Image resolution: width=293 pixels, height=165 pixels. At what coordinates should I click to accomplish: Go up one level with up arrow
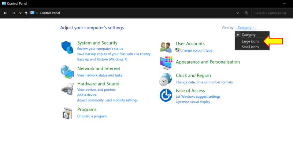pyautogui.click(x=26, y=13)
